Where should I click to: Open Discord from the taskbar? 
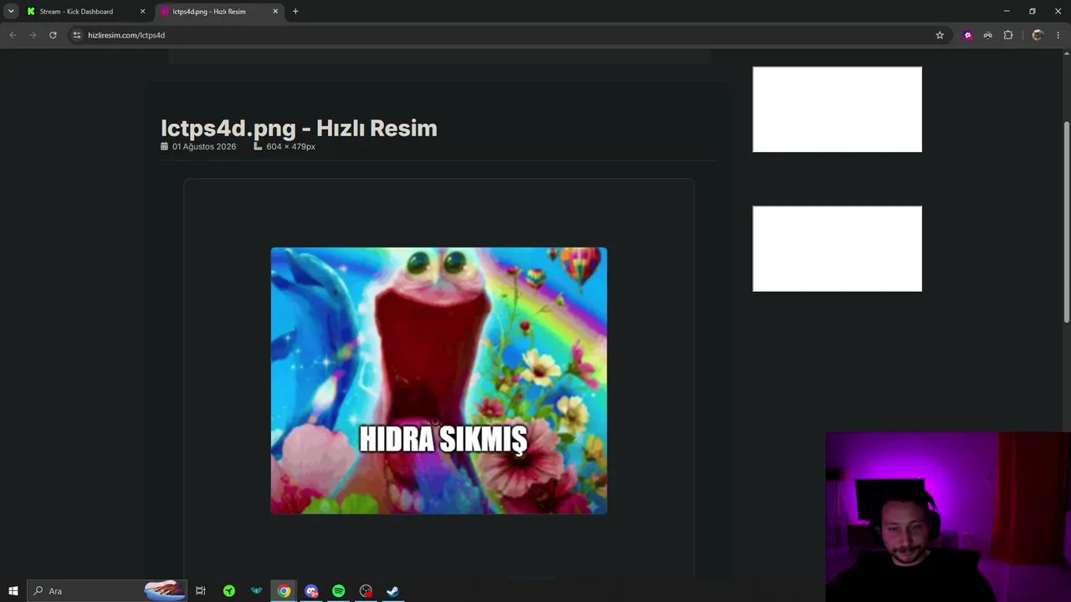(311, 591)
